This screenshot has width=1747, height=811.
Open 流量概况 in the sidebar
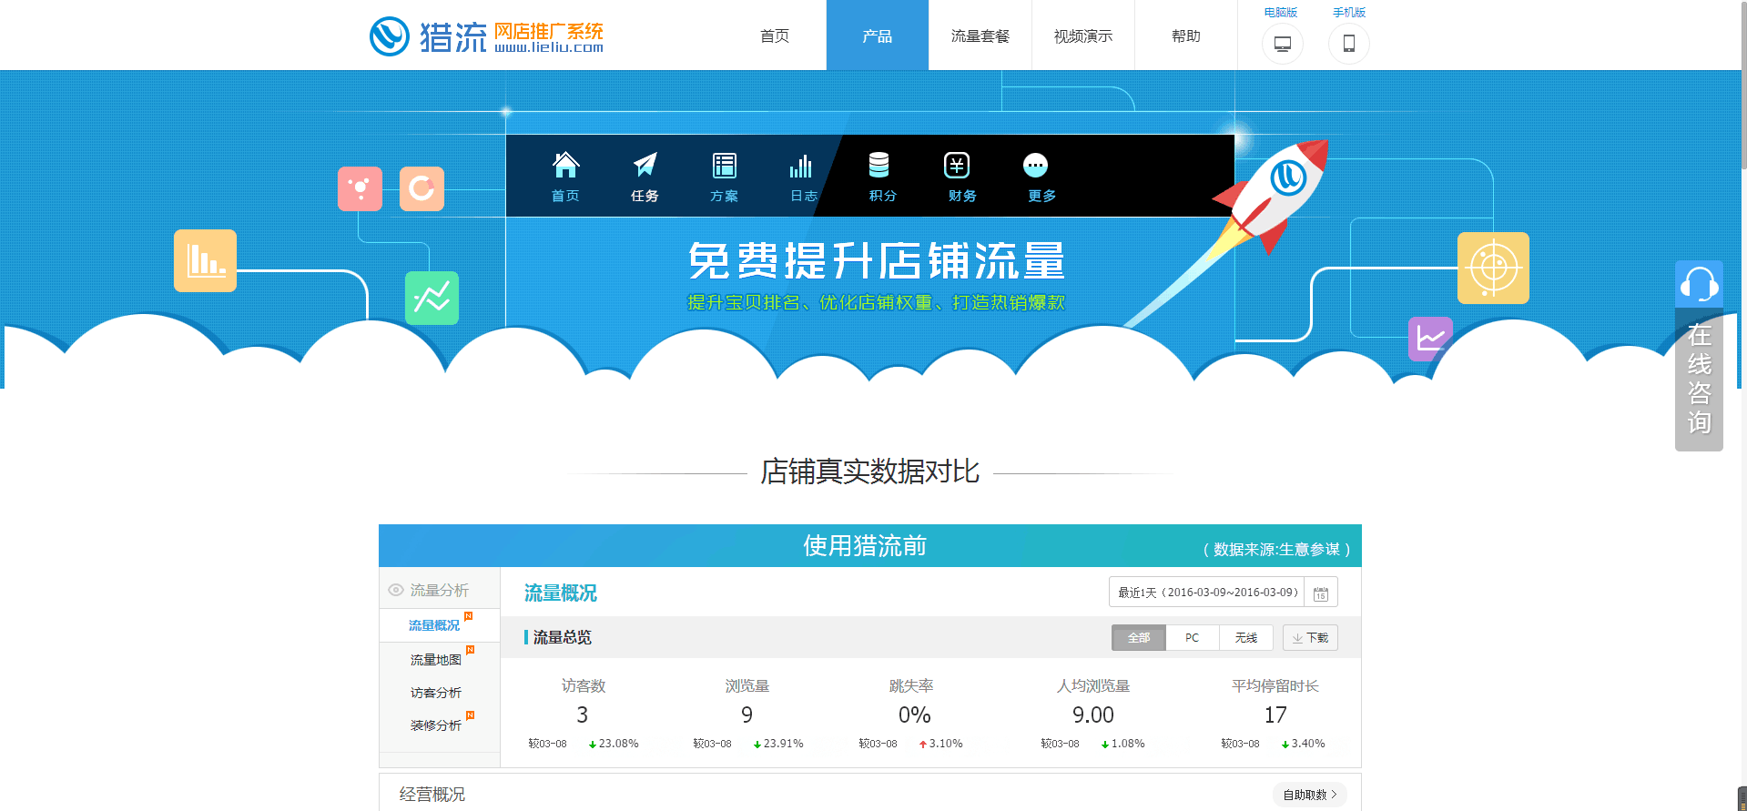434,625
